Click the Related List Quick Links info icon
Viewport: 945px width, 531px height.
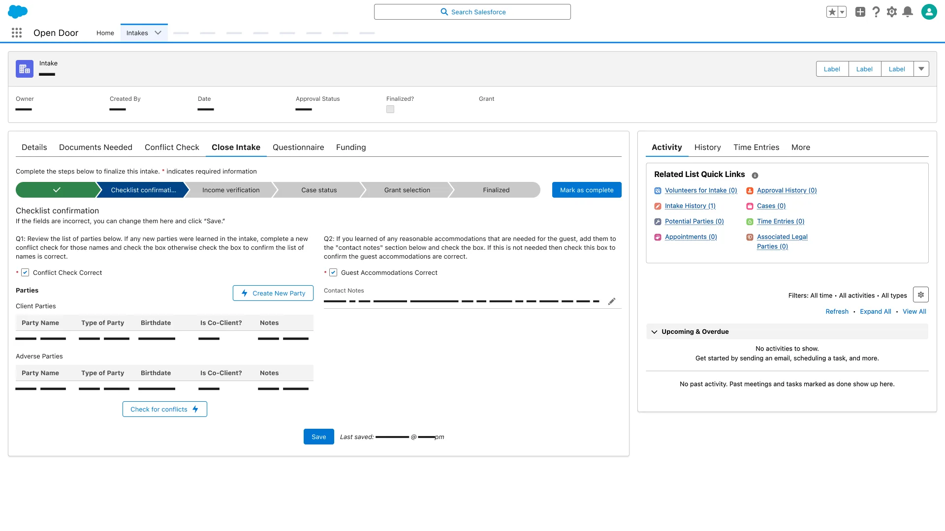pyautogui.click(x=755, y=176)
